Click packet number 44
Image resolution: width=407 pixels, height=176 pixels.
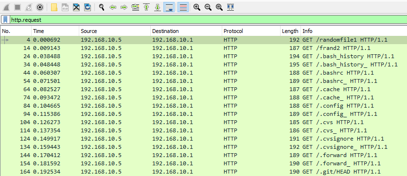[27, 73]
